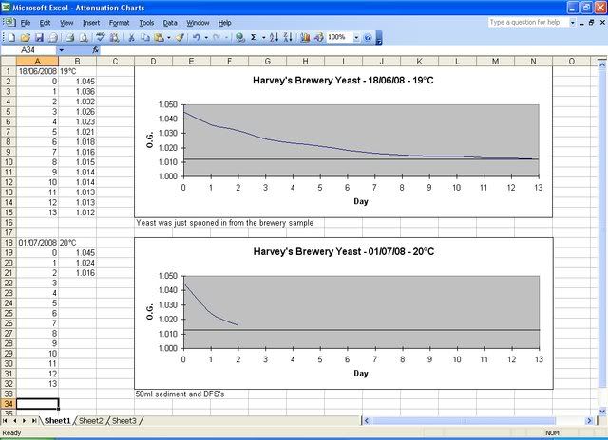The image size is (608, 440).
Task: Open Excel Help question mark icon
Action: tap(368, 38)
